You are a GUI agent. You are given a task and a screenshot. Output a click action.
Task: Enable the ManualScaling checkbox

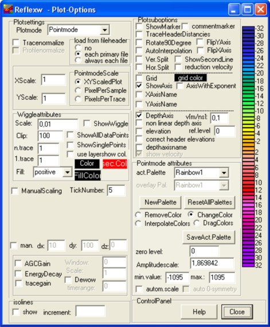(x=15, y=191)
